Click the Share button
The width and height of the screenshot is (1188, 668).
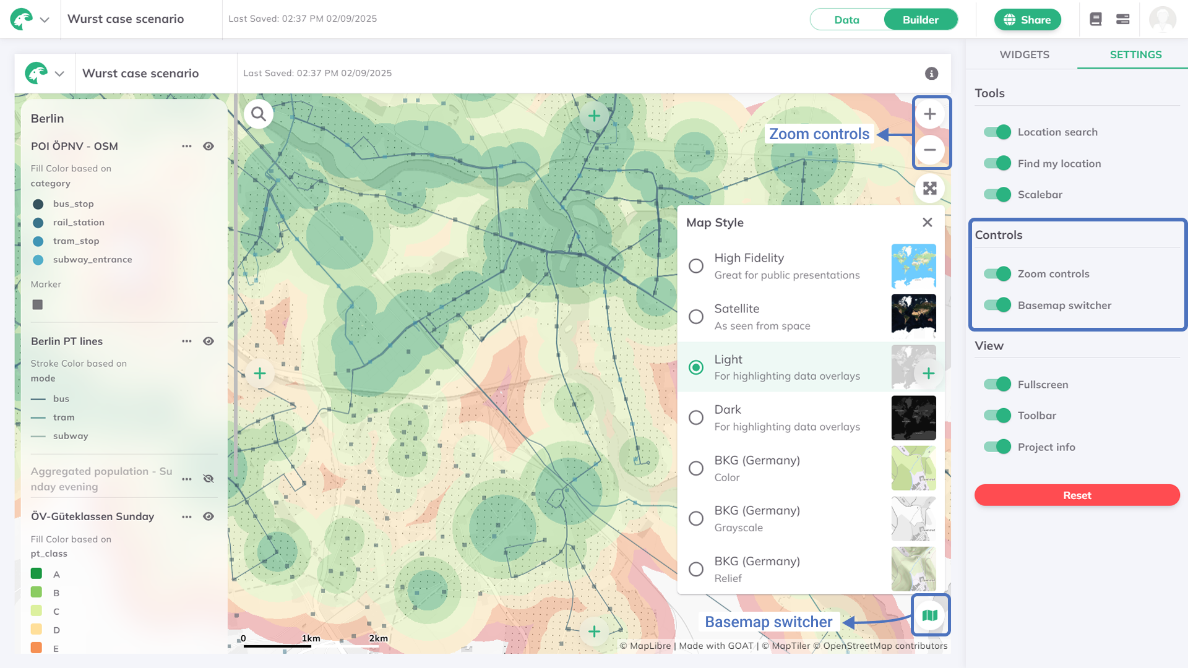[1027, 20]
